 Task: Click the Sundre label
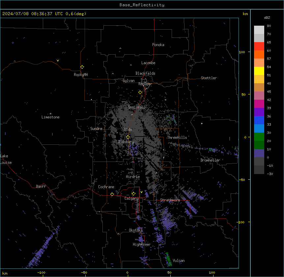tap(96, 129)
